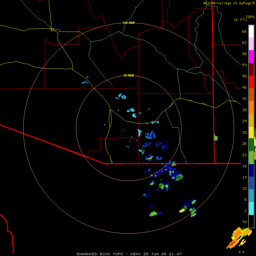Click the [K FT] units label
This screenshot has width=256, height=256.
[x=240, y=20]
